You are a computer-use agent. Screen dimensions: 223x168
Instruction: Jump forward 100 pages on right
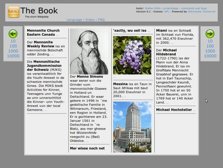pyautogui.click(x=210, y=46)
